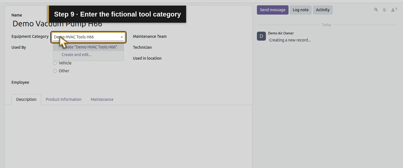403x168 pixels.
Task: Click the Creating a new record... message
Action: [x=290, y=40]
